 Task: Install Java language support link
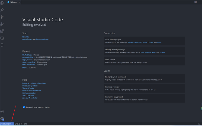[x=136, y=42]
